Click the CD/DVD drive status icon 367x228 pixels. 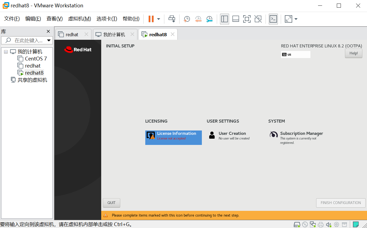(305, 224)
